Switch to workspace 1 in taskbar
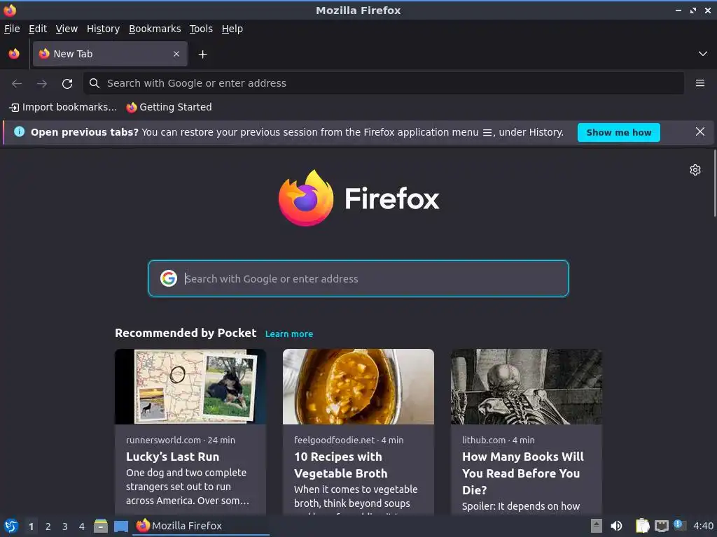The image size is (717, 537). pyautogui.click(x=31, y=527)
